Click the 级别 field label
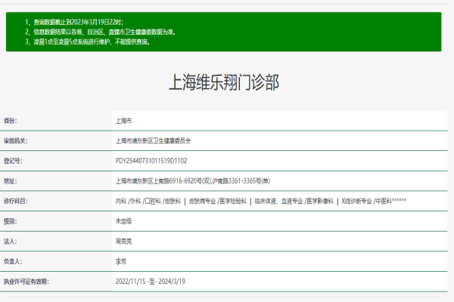This screenshot has height=302, width=454. click(10, 221)
